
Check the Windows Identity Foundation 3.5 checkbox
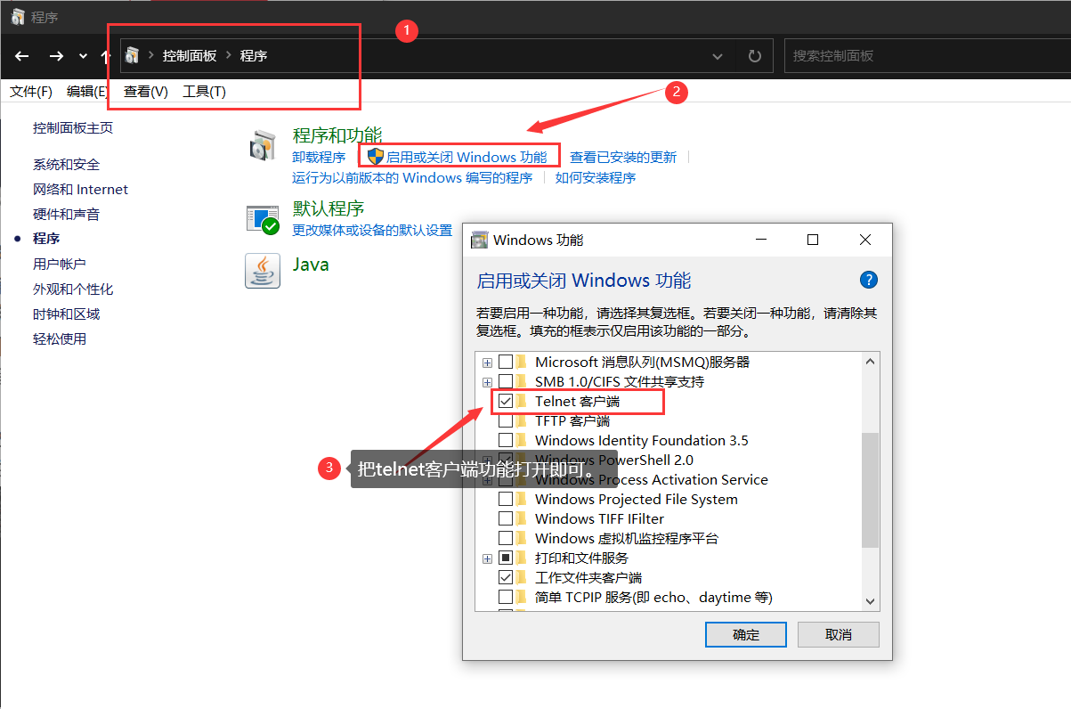(506, 440)
